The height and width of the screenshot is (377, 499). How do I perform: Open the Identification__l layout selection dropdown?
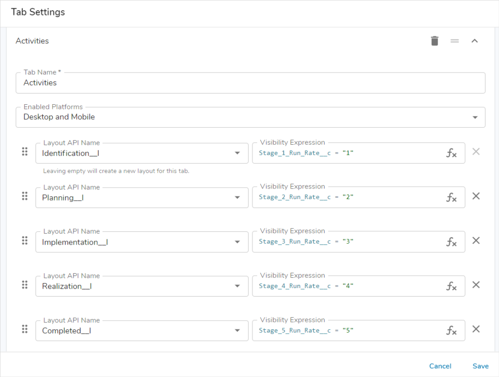tap(237, 153)
